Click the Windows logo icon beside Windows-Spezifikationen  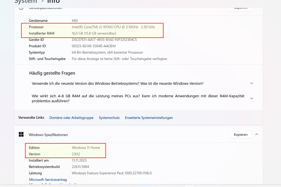21,134
